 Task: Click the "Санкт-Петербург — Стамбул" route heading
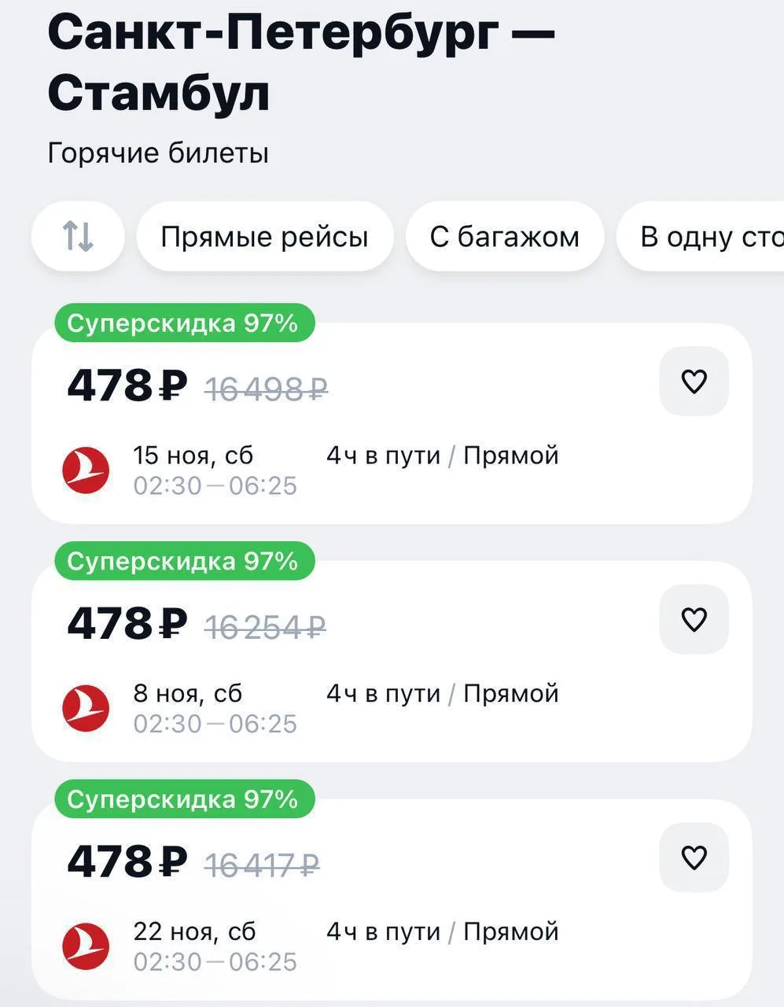tap(301, 63)
